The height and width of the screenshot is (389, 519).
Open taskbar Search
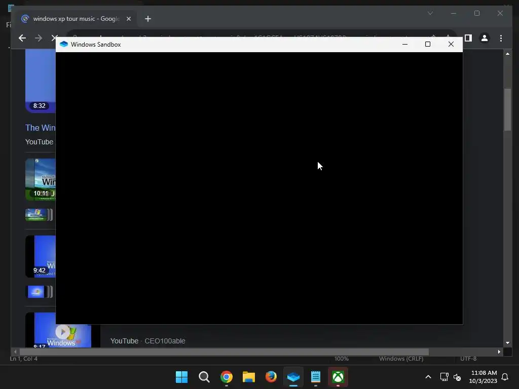click(x=204, y=377)
